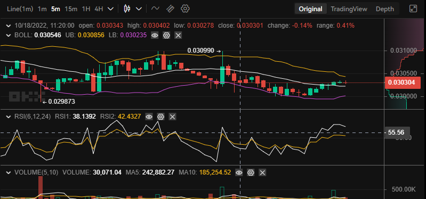The image size is (426, 199).
Task: Click the BOLL value 0.030546
Action: pos(47,35)
